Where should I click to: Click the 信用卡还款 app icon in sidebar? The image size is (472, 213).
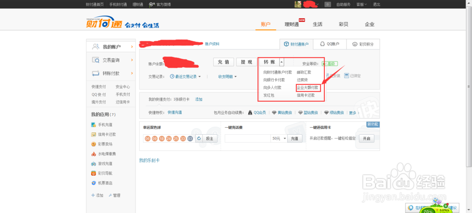93,134
